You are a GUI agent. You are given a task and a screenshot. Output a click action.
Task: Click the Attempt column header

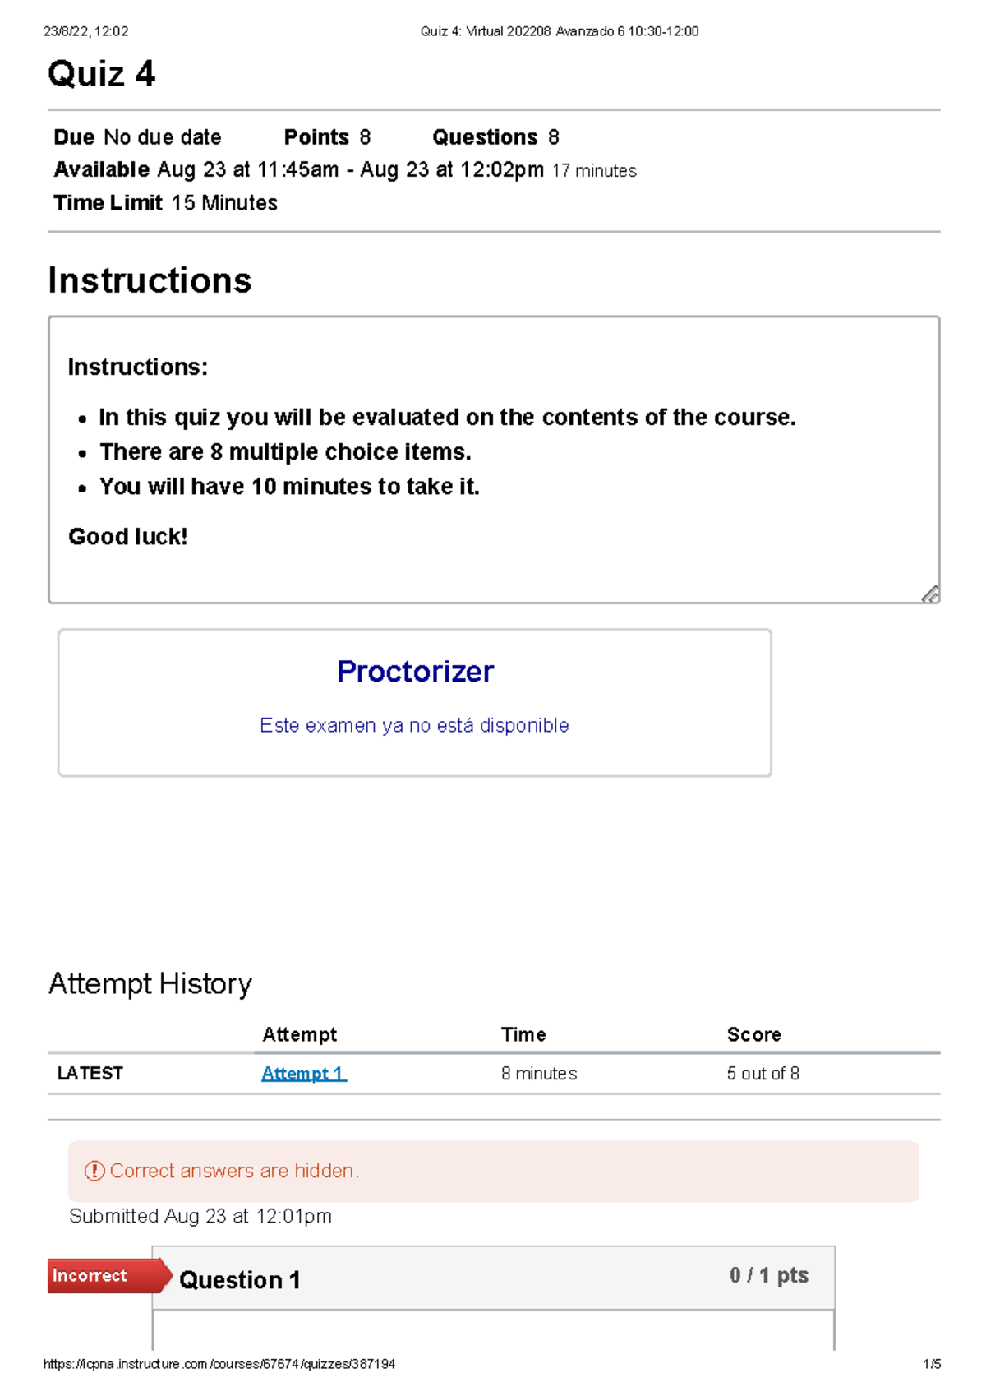299,1034
